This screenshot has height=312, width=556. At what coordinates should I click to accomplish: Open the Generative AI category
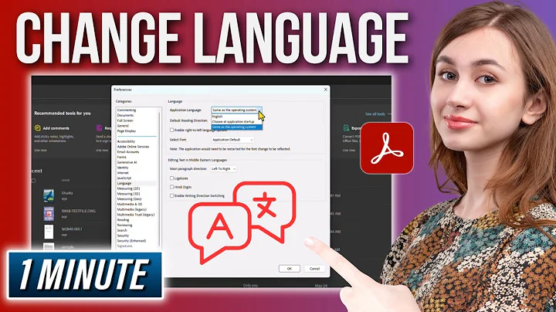pos(127,162)
